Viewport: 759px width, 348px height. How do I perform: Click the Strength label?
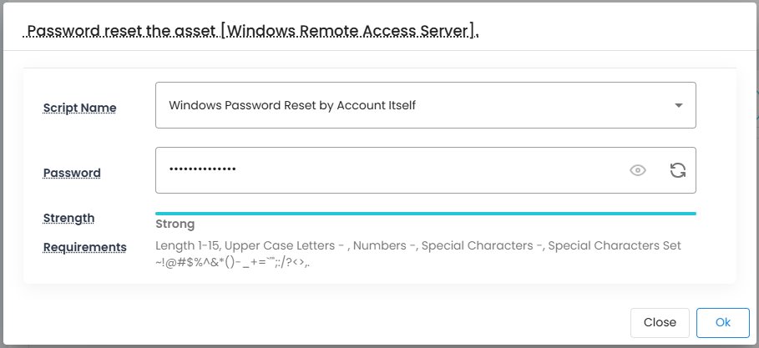click(68, 218)
